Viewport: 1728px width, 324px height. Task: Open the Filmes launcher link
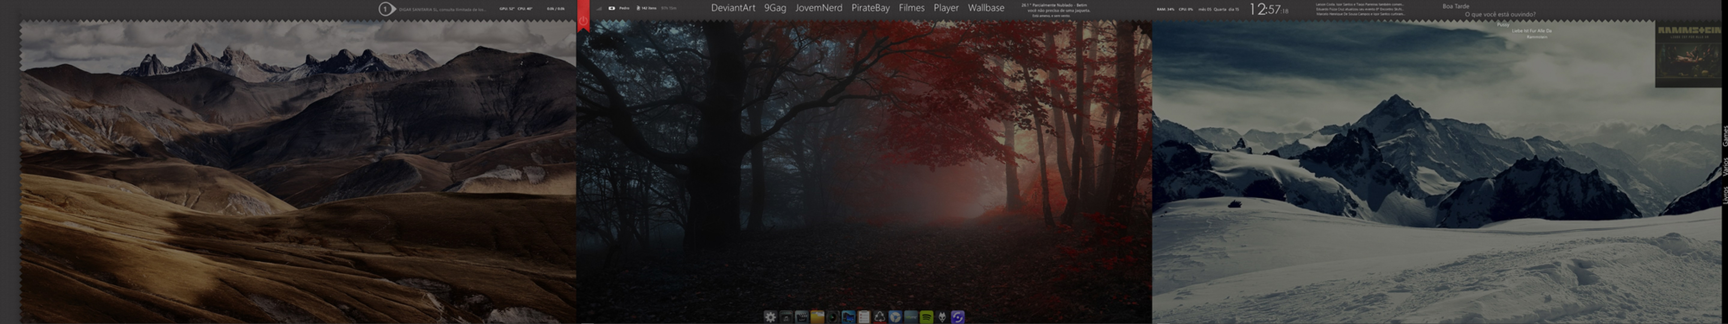click(x=912, y=8)
